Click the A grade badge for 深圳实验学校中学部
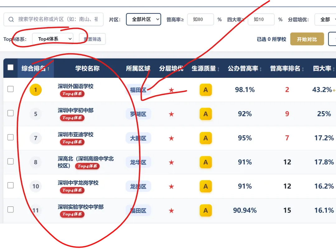 click(x=206, y=210)
